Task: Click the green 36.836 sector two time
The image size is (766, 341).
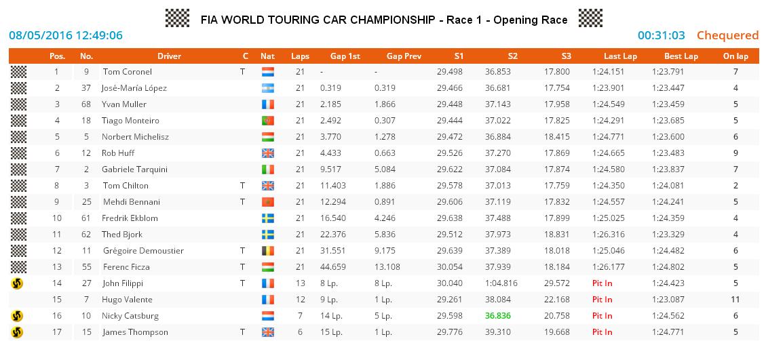Action: click(x=501, y=316)
